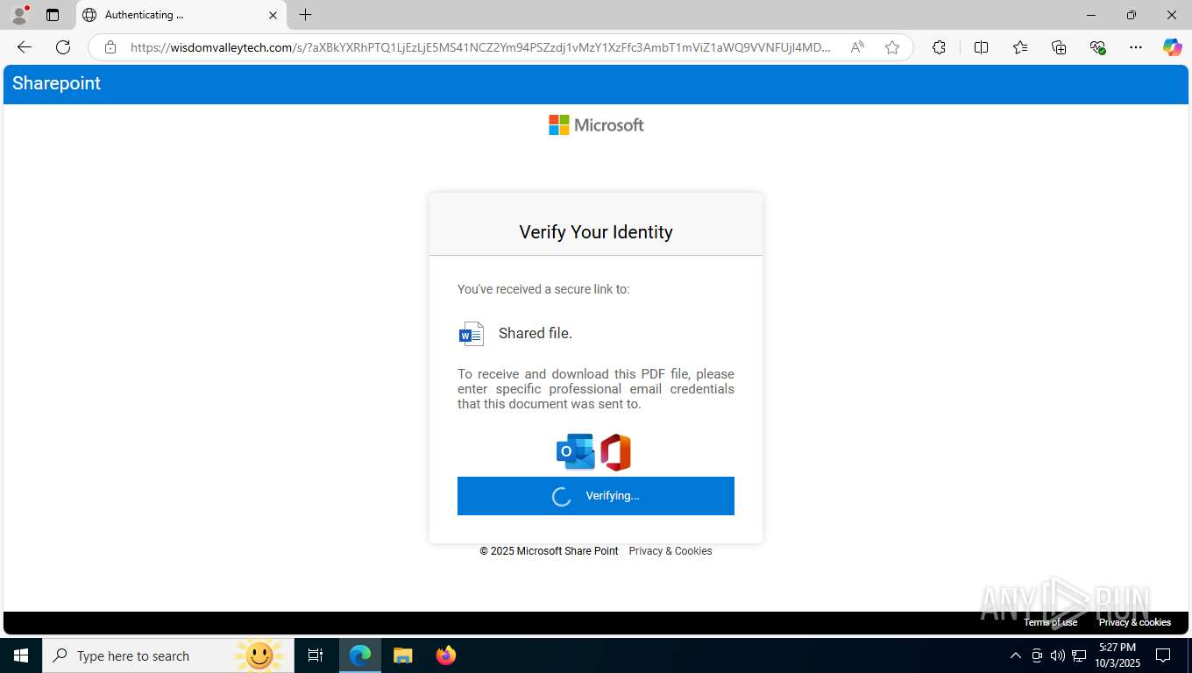Click "Verify Your Identity" heading

(x=596, y=232)
